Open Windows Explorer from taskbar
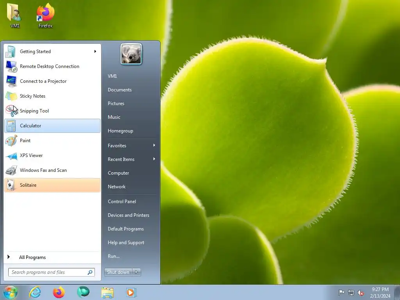 coord(107,293)
